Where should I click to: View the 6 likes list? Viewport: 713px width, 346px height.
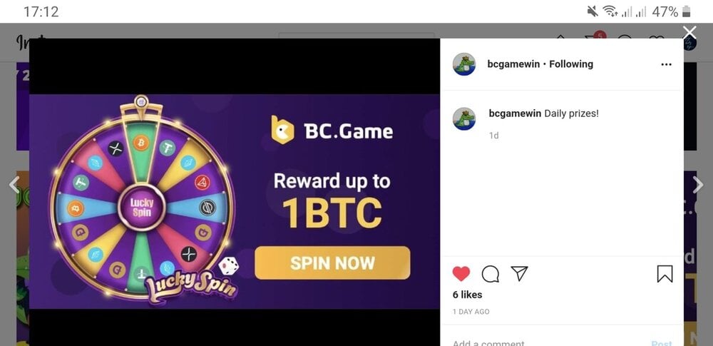468,295
